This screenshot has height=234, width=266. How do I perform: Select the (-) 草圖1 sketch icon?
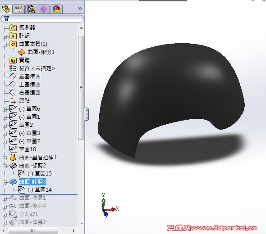13,117
